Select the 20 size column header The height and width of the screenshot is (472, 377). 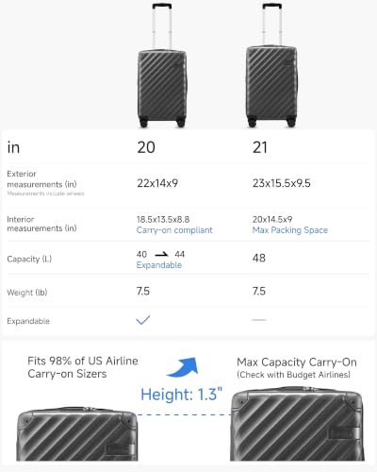[146, 147]
